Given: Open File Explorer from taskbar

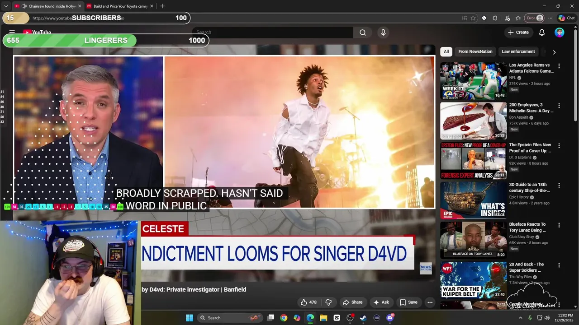Looking at the screenshot, I should pos(323,318).
